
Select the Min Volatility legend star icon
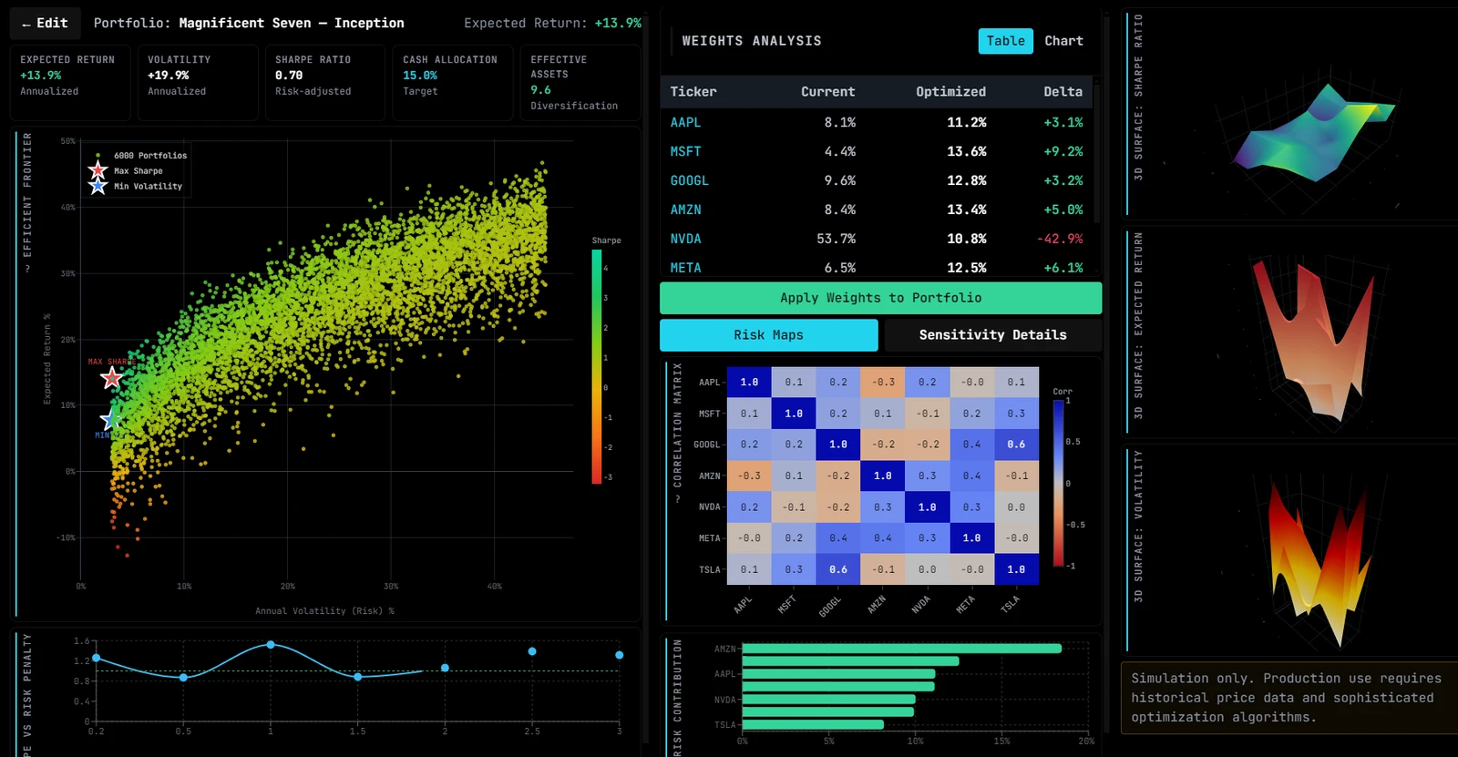(x=98, y=186)
